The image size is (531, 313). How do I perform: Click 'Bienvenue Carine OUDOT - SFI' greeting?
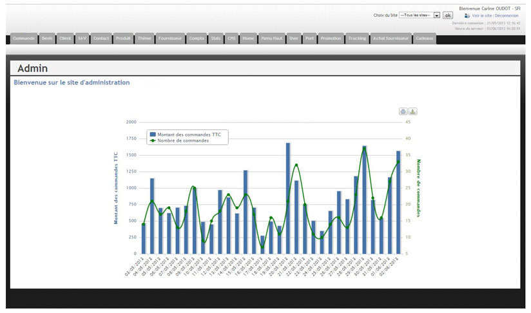490,8
